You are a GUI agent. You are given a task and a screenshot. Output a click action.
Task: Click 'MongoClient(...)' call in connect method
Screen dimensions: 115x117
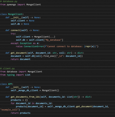pos(45,37)
